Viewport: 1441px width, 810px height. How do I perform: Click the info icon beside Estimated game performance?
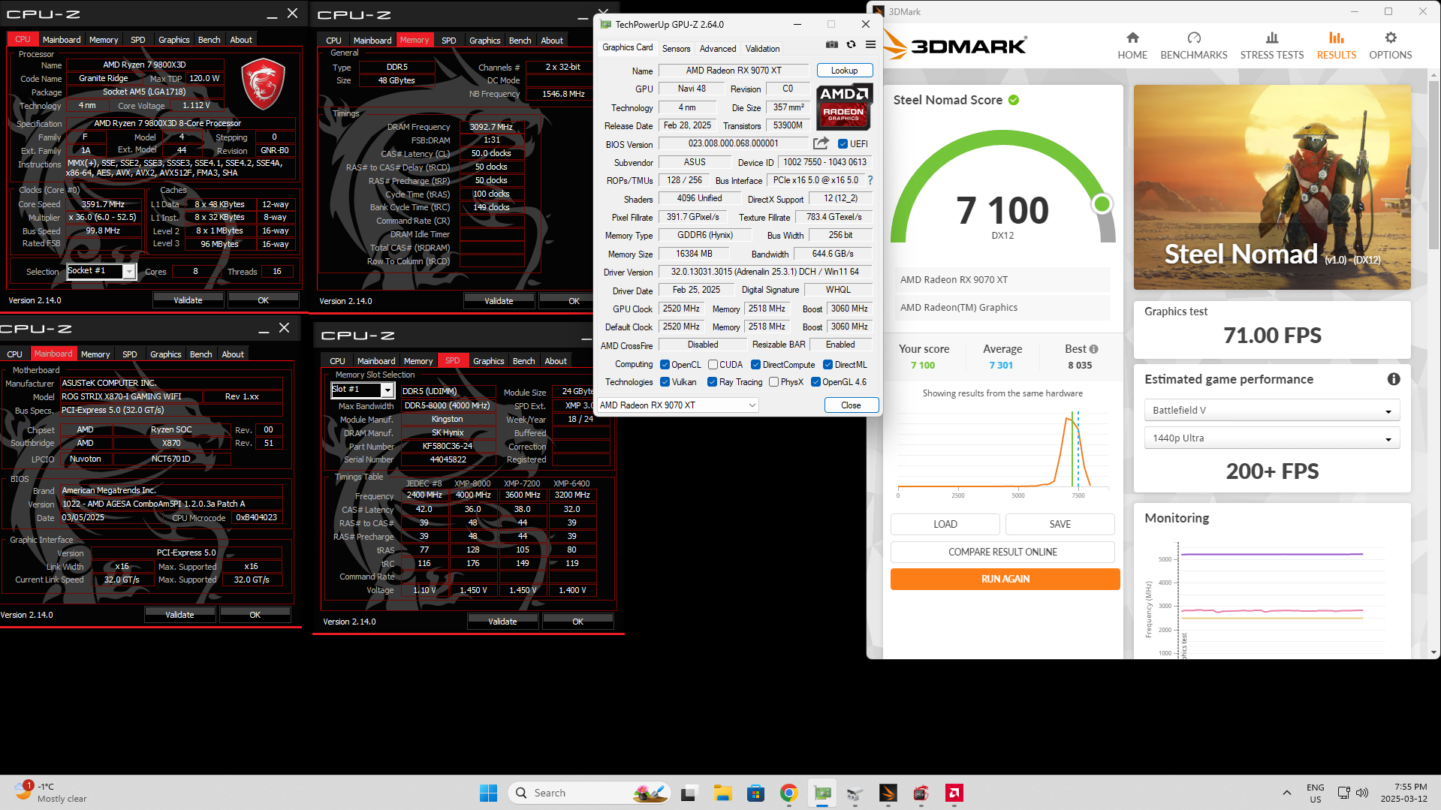[1394, 379]
